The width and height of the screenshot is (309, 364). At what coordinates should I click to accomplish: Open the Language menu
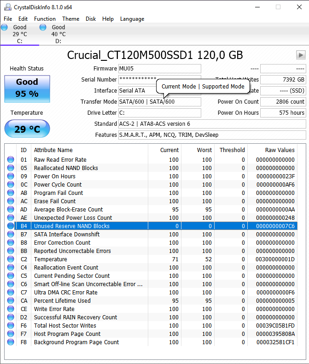point(132,19)
